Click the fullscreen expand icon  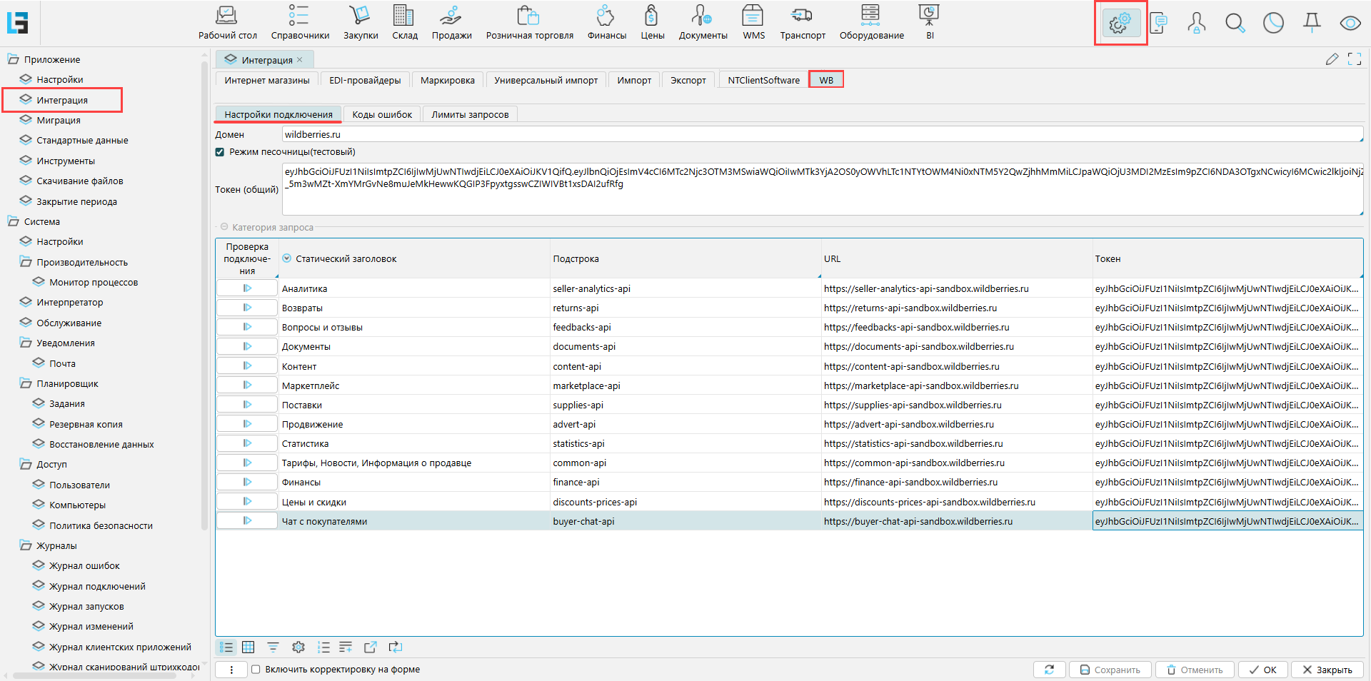[1354, 59]
